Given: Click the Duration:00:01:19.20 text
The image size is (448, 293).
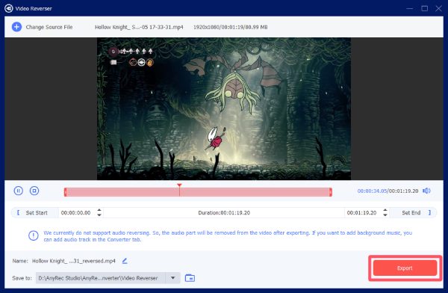Looking at the screenshot, I should (x=224, y=212).
